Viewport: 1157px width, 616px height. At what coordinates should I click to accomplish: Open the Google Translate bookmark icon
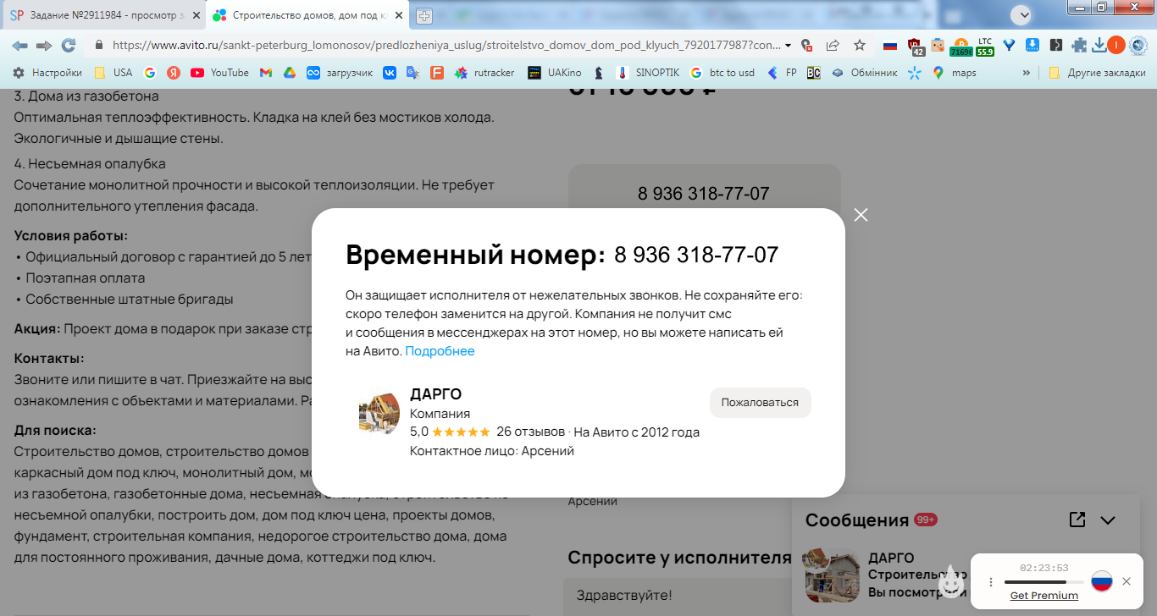click(412, 73)
